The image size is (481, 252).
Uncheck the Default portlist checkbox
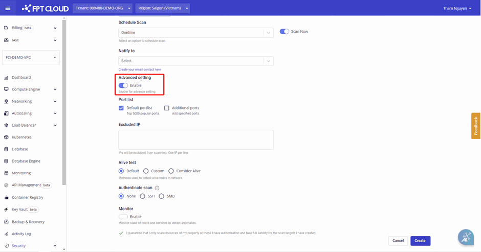[x=121, y=108]
